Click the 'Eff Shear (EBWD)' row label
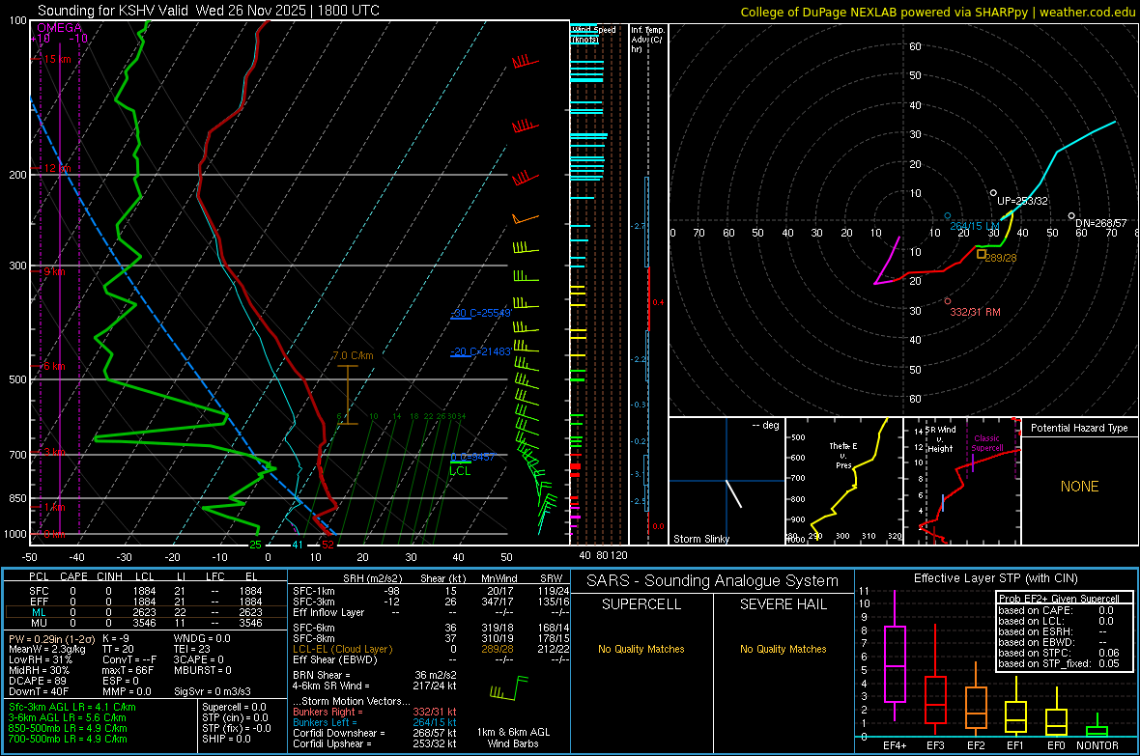Screen dimensions: 1140x756 point(335,659)
